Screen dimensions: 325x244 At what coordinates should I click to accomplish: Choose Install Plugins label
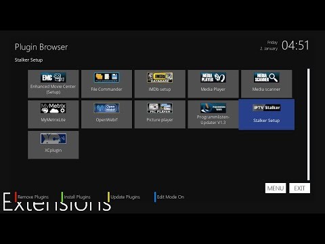[x=77, y=197]
